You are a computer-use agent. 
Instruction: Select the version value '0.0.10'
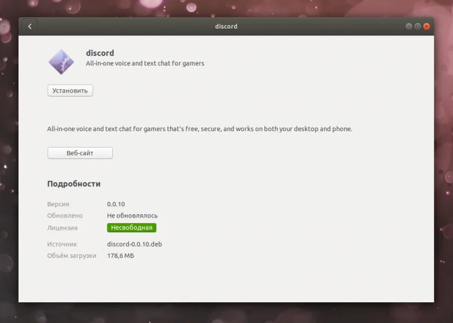pyautogui.click(x=116, y=204)
